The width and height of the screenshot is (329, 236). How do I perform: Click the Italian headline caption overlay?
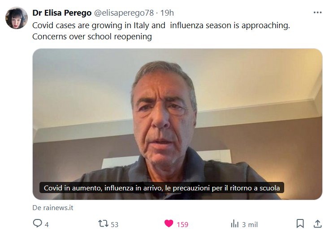click(x=161, y=188)
